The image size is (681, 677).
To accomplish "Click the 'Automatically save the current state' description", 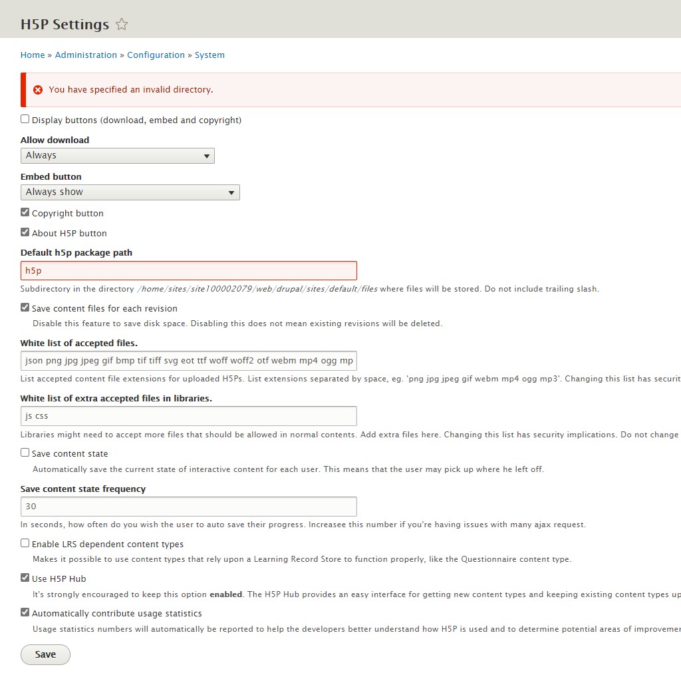I will tap(289, 469).
